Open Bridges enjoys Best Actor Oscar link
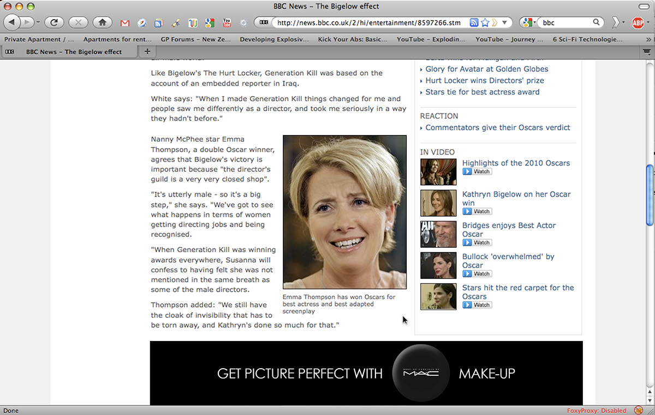This screenshot has height=415, width=655. pyautogui.click(x=509, y=229)
